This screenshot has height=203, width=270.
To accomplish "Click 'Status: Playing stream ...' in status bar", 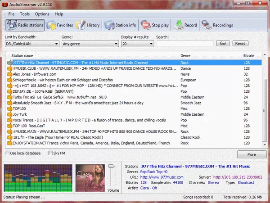I will (24, 197).
